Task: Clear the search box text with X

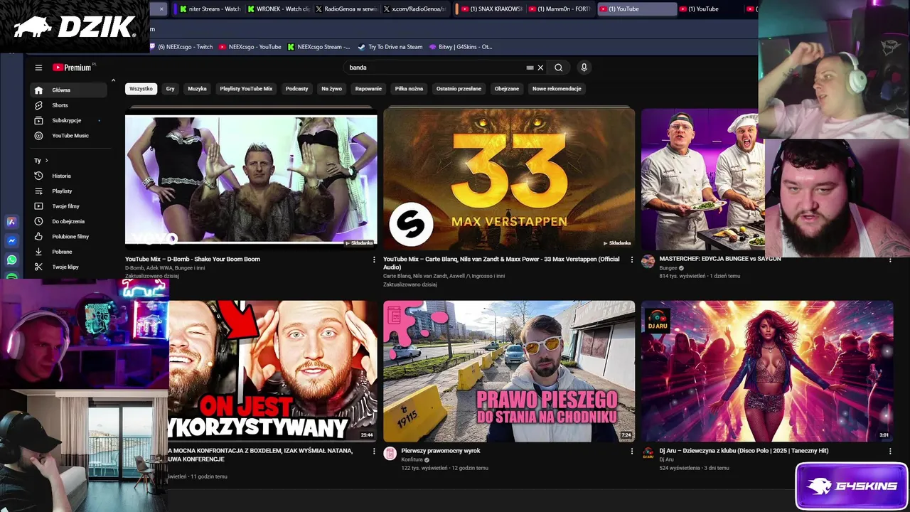Action: 540,68
